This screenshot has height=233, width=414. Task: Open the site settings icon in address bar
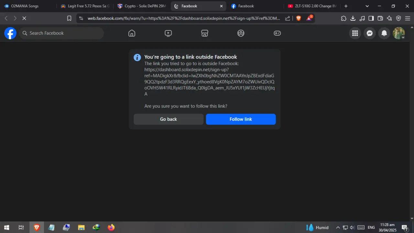click(x=81, y=18)
